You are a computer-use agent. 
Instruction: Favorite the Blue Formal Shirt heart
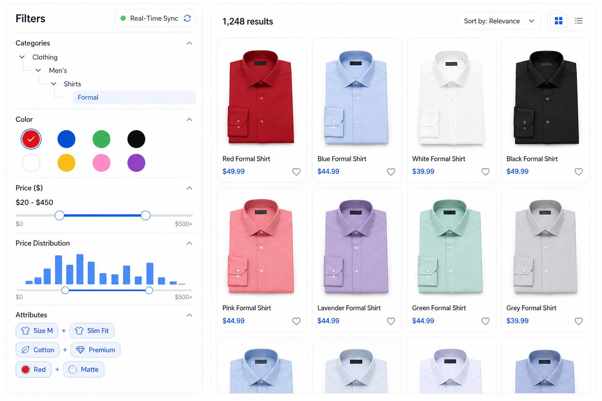391,172
